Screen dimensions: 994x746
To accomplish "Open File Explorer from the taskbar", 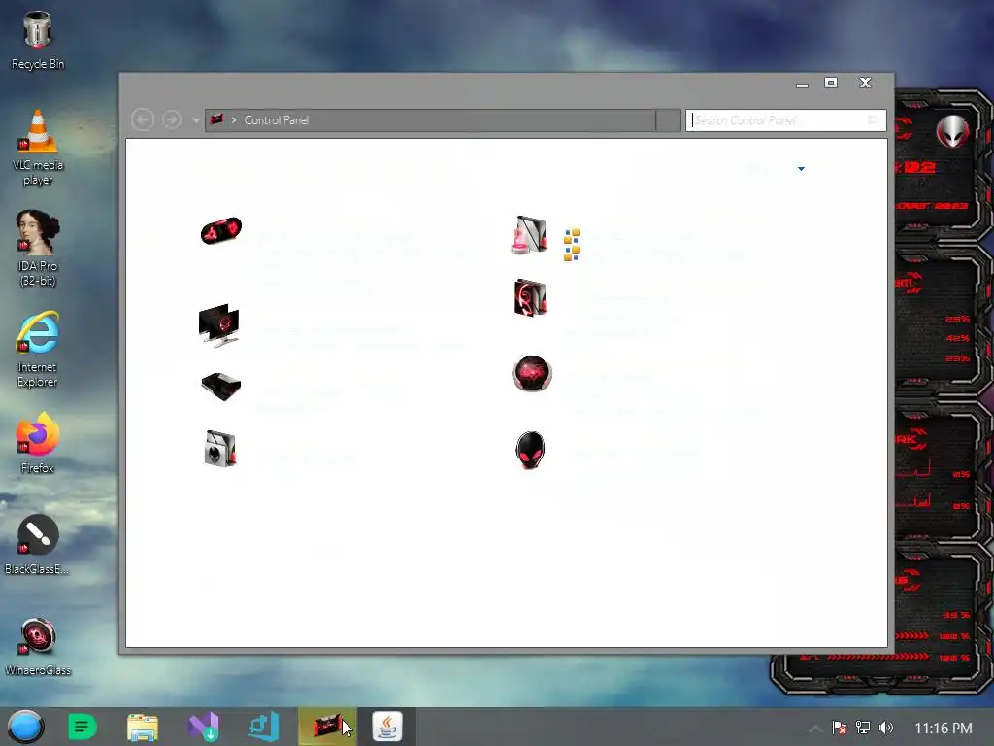I will (x=143, y=727).
